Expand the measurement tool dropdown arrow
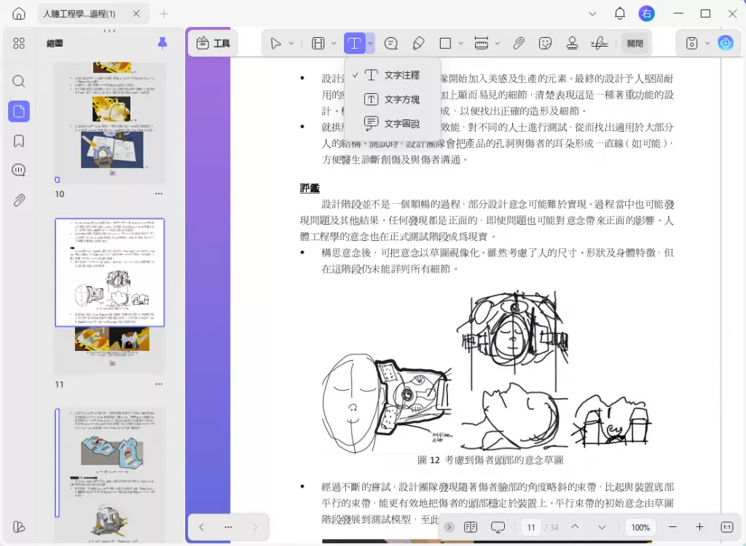746x546 pixels. (x=497, y=43)
